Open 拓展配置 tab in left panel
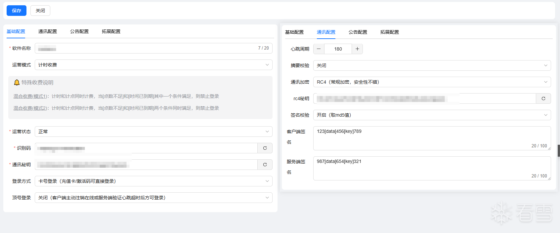This screenshot has height=233, width=560. (x=111, y=31)
